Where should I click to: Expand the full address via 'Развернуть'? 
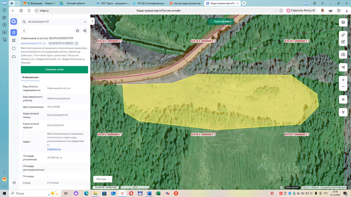tap(54, 149)
